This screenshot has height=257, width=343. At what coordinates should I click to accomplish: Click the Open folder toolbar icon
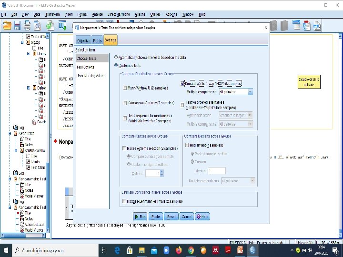click(7, 25)
